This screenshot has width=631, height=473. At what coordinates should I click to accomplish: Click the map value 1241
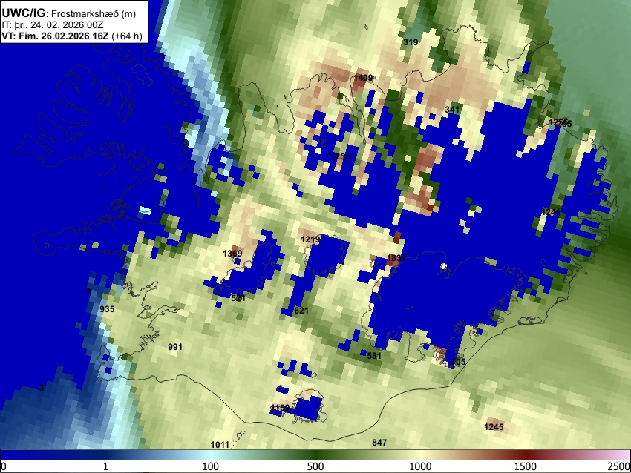coord(551,212)
